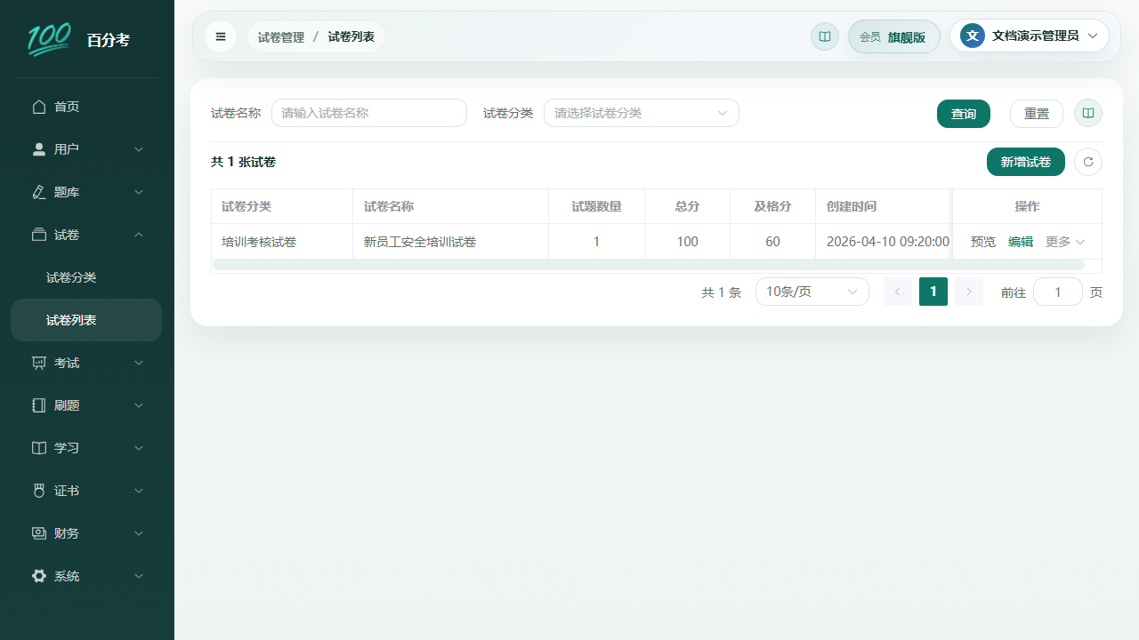1139x640 pixels.
Task: Click the 培训考核试卷 cell
Action: pyautogui.click(x=282, y=242)
